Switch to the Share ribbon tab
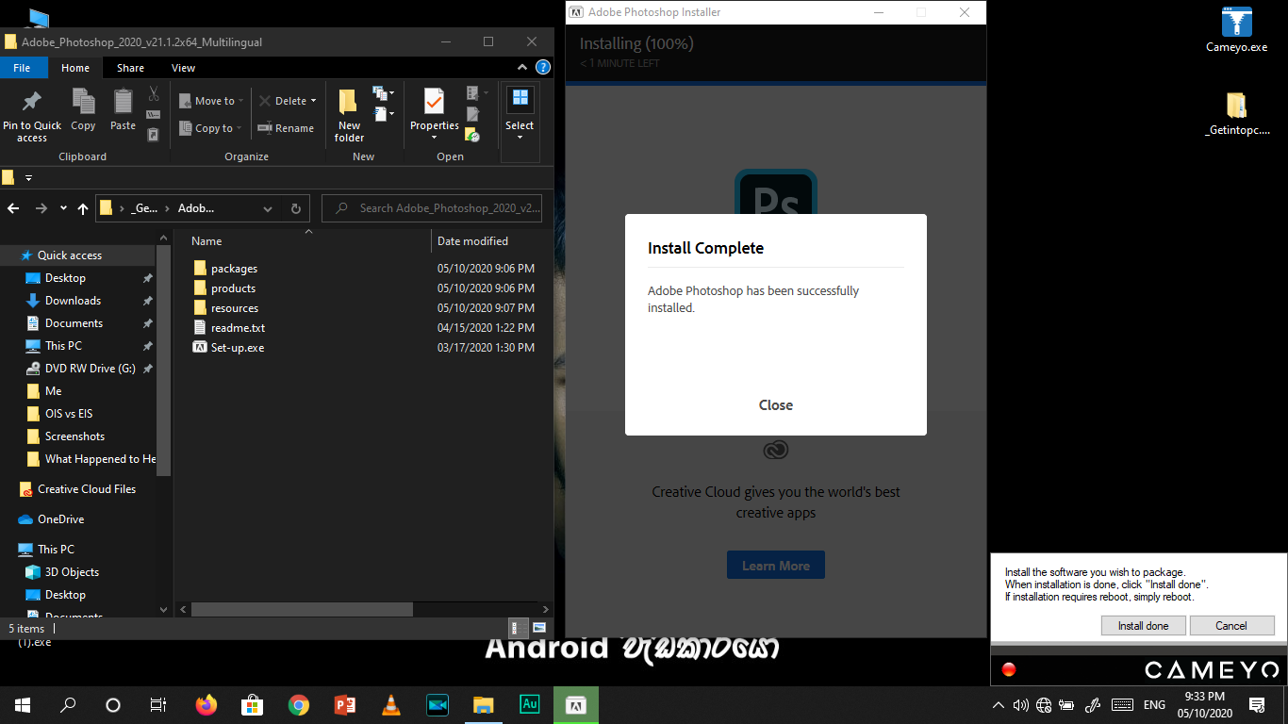The height and width of the screenshot is (724, 1288). 130,68
